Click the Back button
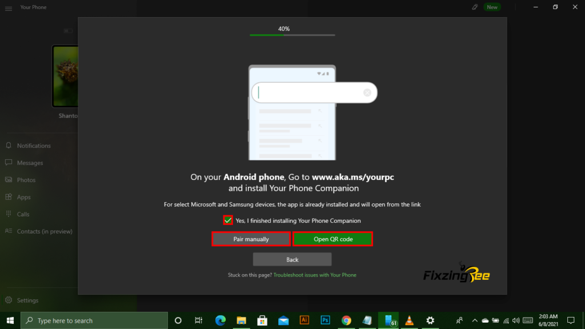The height and width of the screenshot is (329, 585). pos(292,259)
